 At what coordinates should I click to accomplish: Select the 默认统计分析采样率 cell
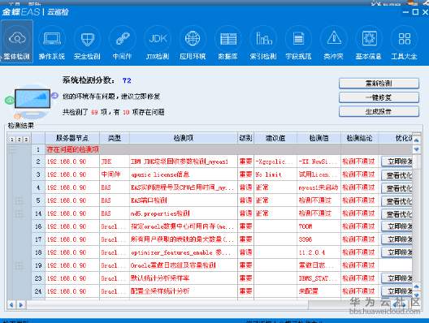184,278
